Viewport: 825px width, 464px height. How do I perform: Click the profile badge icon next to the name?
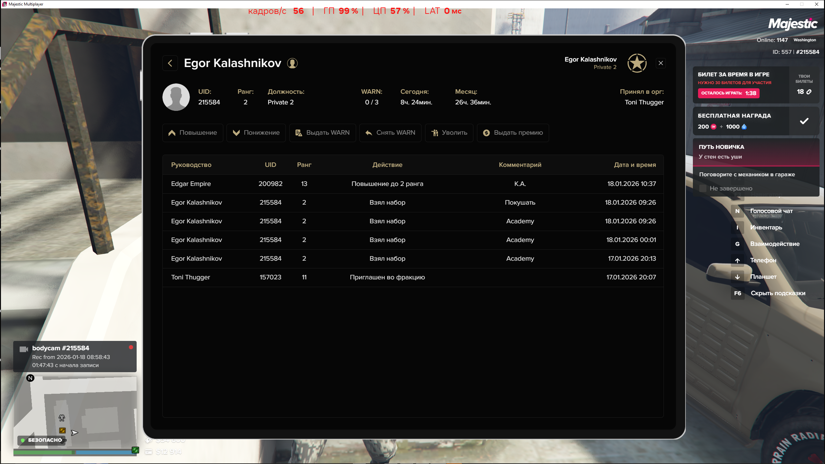(292, 63)
